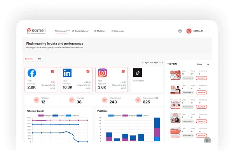Toggle Instagram legend swatch in Followers Growth
The width and height of the screenshot is (234, 151).
(x=41, y=116)
